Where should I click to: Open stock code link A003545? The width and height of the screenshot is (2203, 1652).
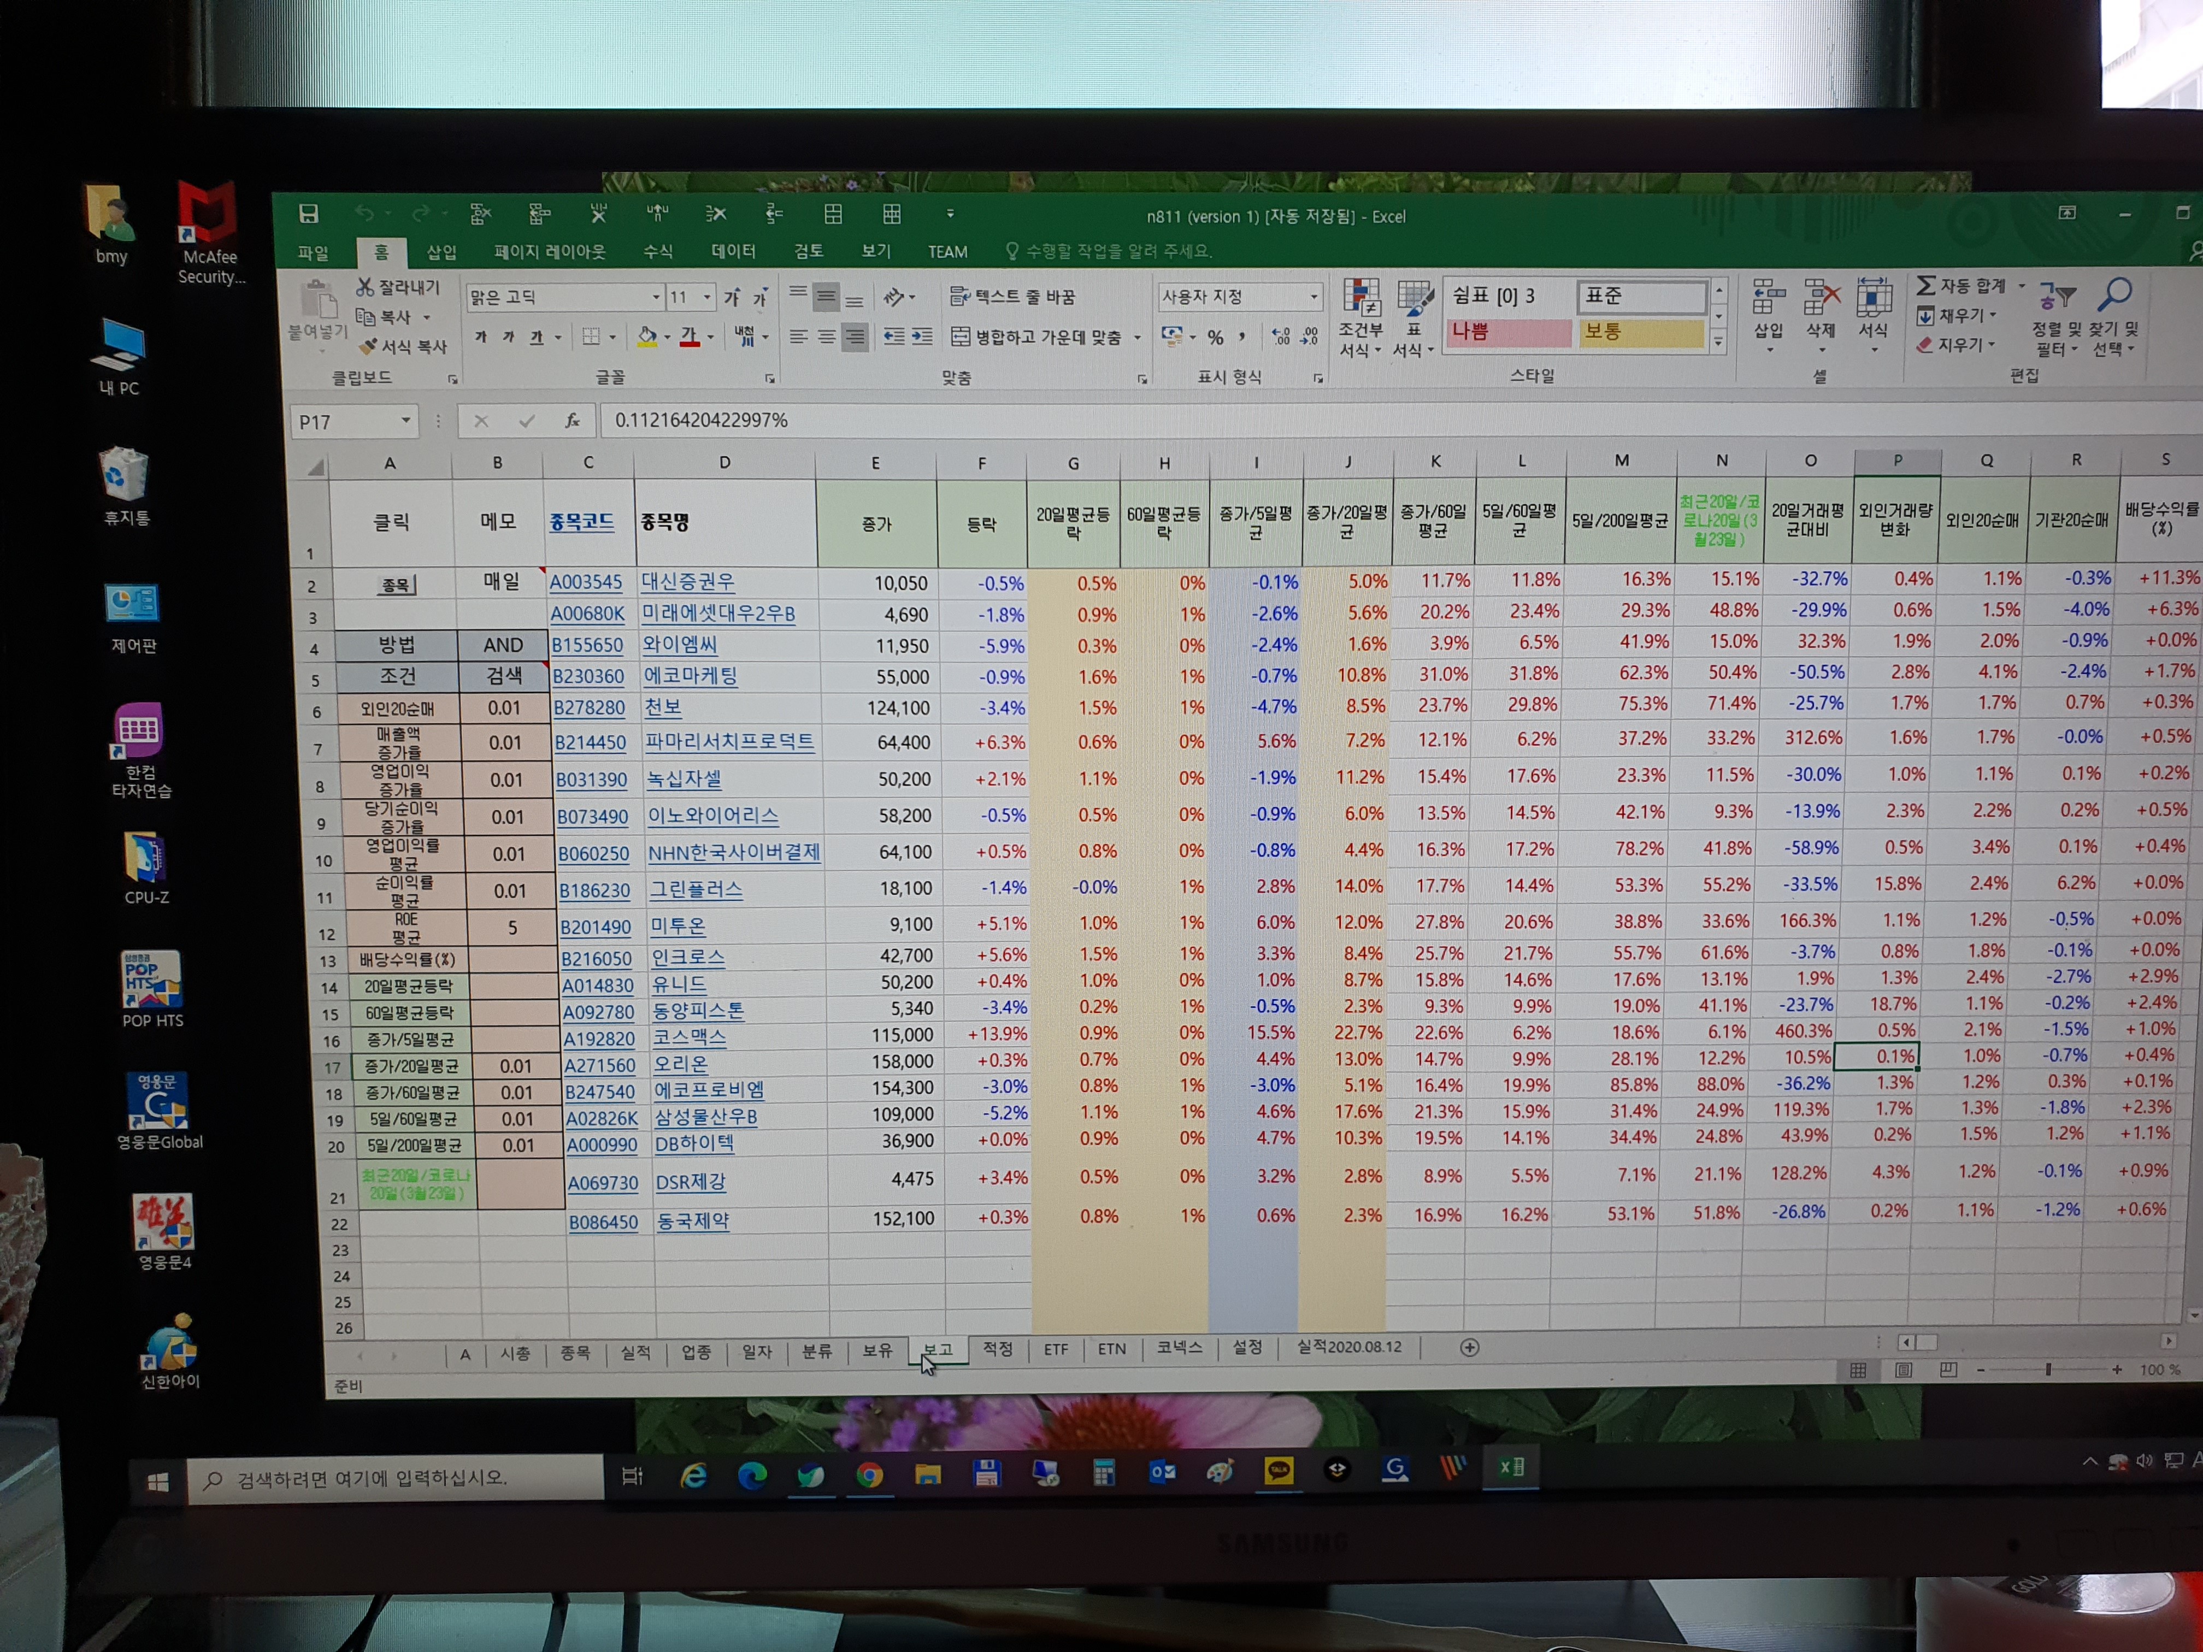click(586, 582)
